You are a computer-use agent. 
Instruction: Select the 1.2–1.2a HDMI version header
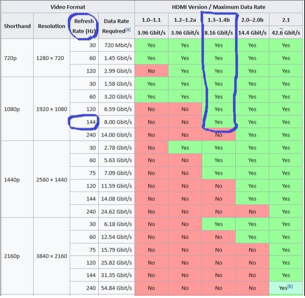tap(185, 20)
